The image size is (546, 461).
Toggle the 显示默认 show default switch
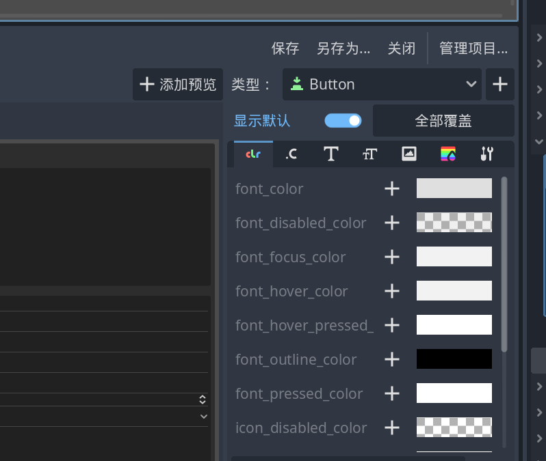click(343, 121)
